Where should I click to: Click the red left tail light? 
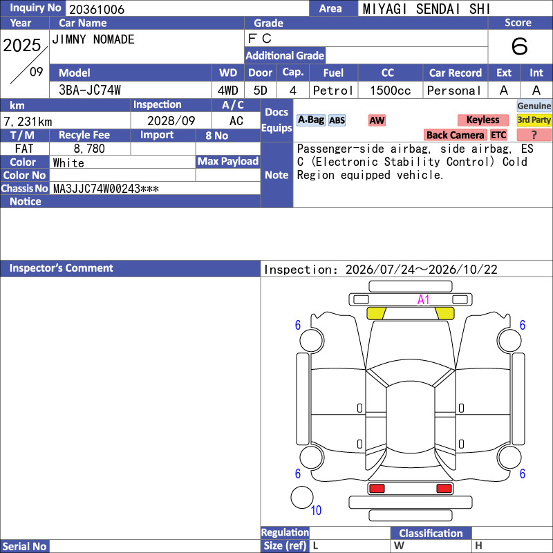pos(377,489)
